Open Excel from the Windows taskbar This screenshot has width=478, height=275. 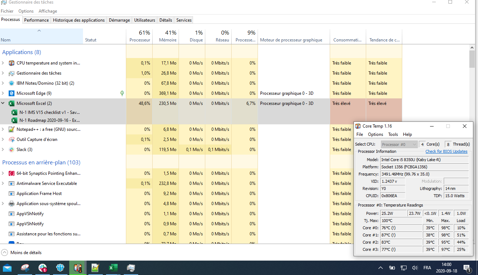(x=113, y=268)
